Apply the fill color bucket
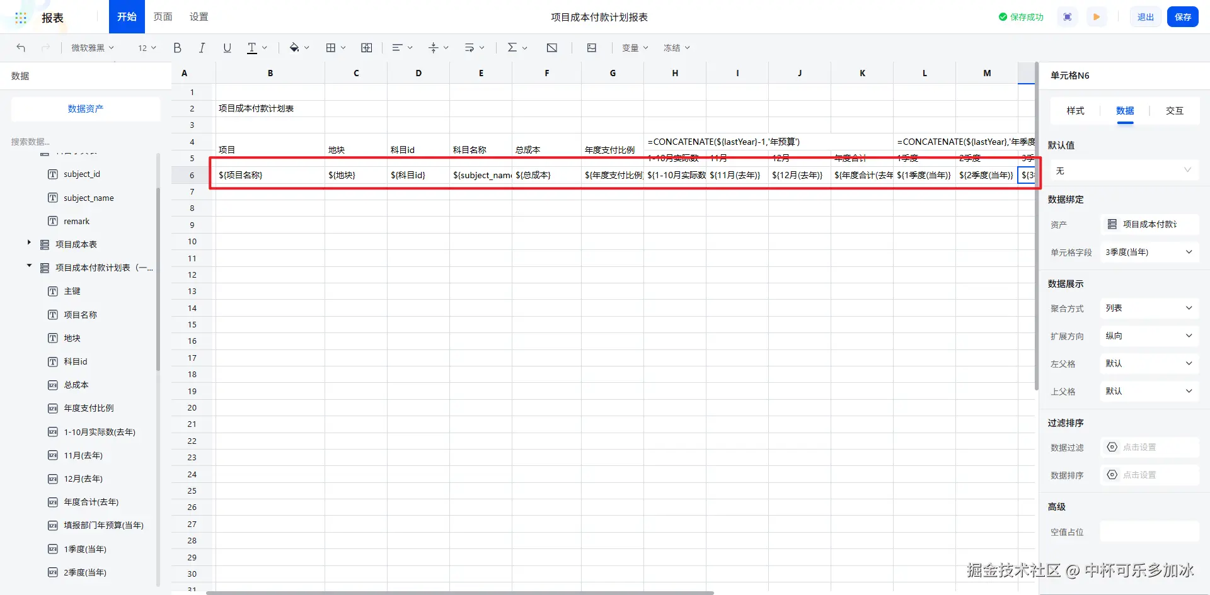 coord(294,48)
